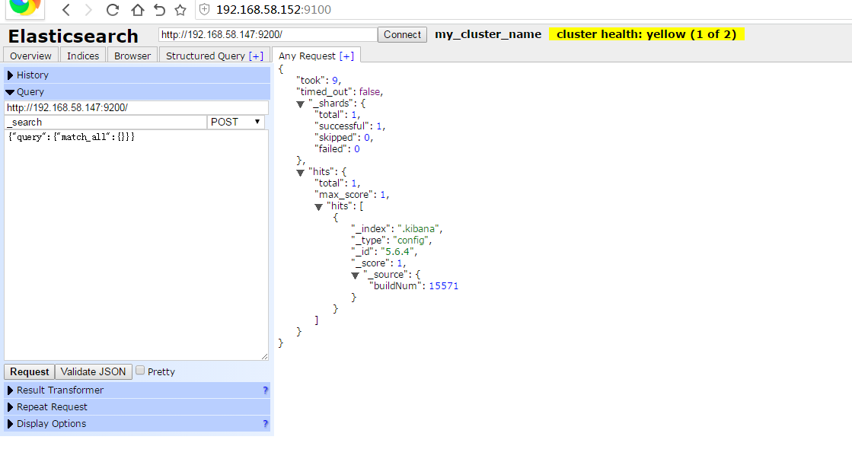Image resolution: width=852 pixels, height=462 pixels.
Task: Collapse the "_source" JSON node
Action: point(356,276)
